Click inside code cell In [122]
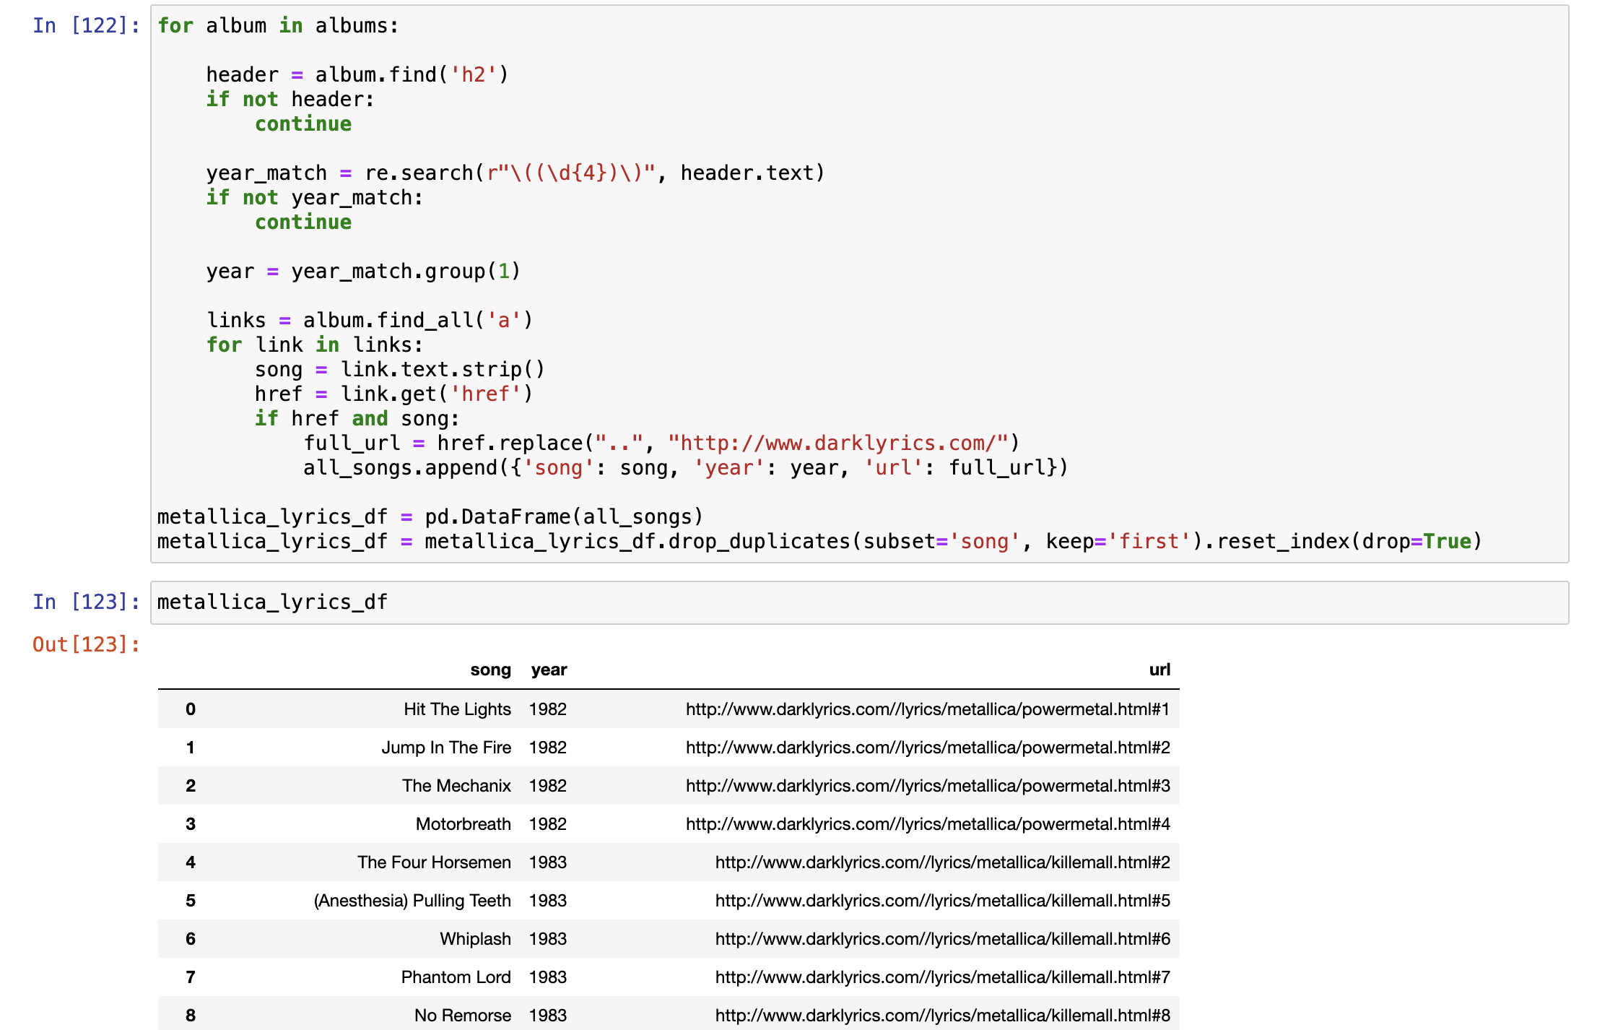This screenshot has width=1597, height=1030. [x=859, y=284]
